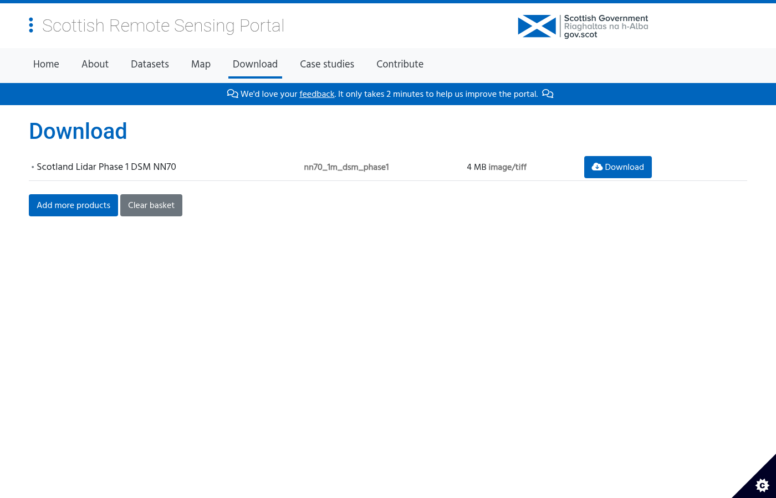Navigate to the Home tab
Image resolution: width=776 pixels, height=498 pixels.
tap(46, 64)
